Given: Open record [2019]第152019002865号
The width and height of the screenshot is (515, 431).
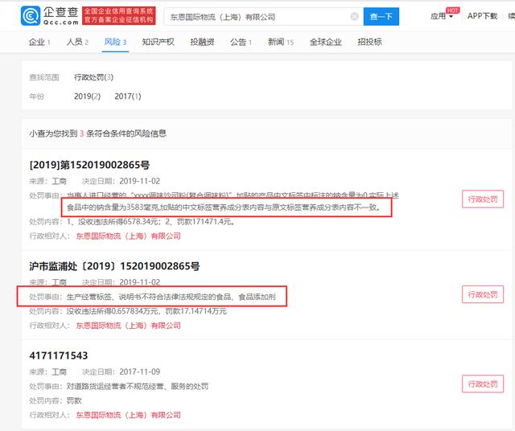Looking at the screenshot, I should point(89,165).
